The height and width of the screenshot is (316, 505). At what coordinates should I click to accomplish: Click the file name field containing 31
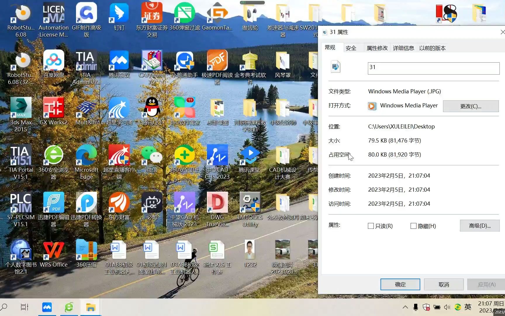[433, 68]
